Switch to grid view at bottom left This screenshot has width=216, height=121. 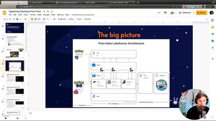coord(18,118)
